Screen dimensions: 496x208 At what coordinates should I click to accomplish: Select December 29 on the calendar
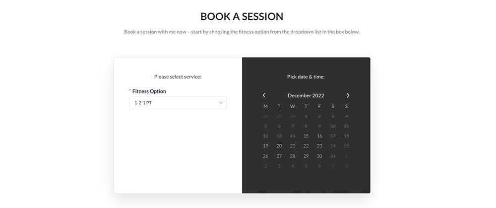[306, 156]
